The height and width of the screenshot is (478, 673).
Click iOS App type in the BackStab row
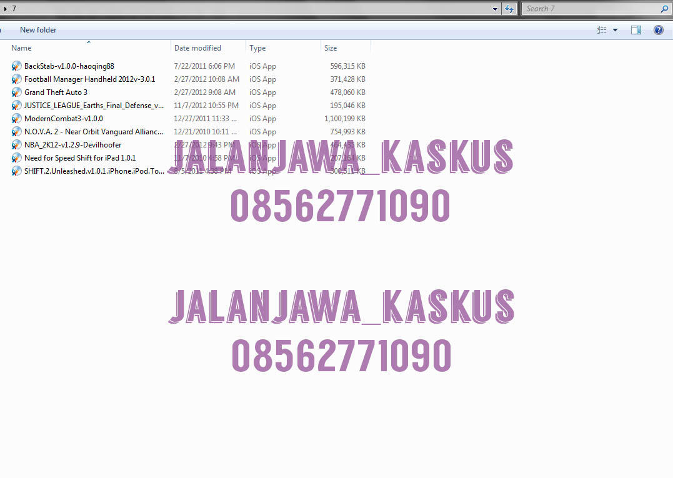[x=262, y=66]
